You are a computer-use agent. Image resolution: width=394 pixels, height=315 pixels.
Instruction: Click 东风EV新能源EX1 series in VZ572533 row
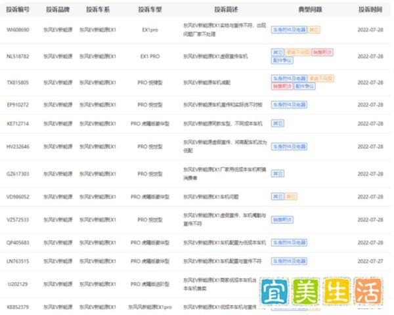tap(98, 220)
